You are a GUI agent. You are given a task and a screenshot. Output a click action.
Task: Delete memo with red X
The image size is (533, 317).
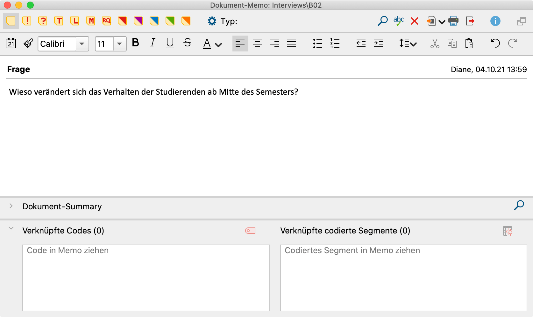415,21
